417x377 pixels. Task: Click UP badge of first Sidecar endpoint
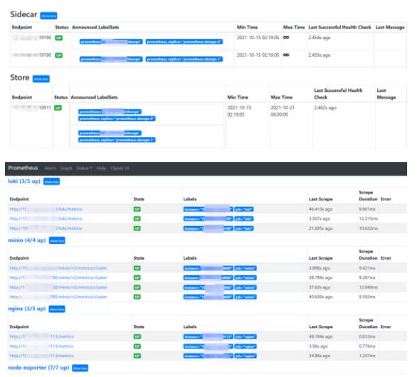click(x=59, y=38)
